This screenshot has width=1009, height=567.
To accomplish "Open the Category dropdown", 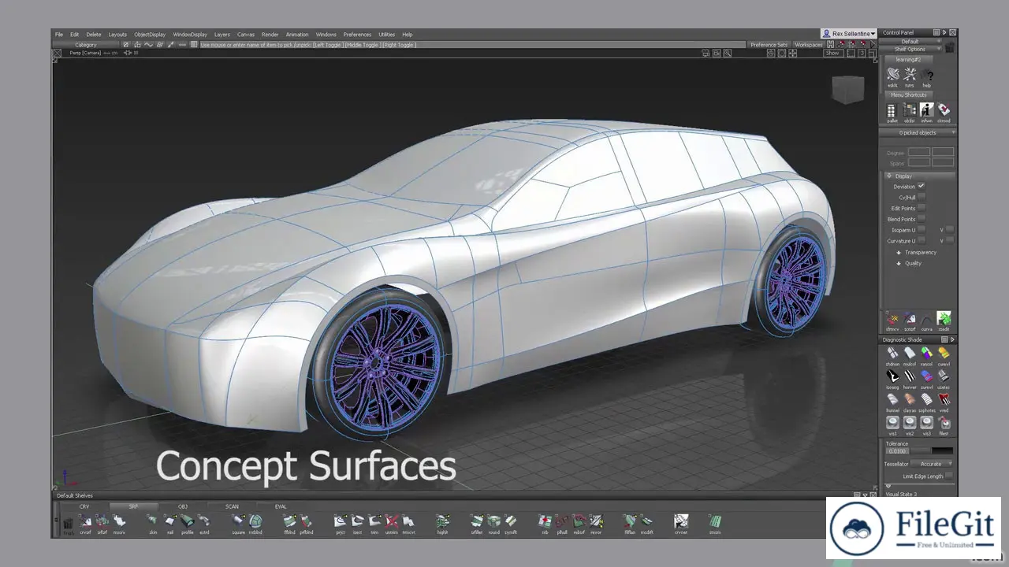I will [x=86, y=45].
